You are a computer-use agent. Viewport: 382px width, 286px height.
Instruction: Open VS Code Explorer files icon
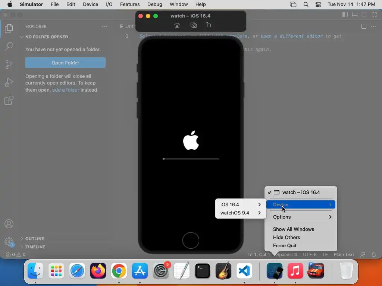pyautogui.click(x=9, y=28)
